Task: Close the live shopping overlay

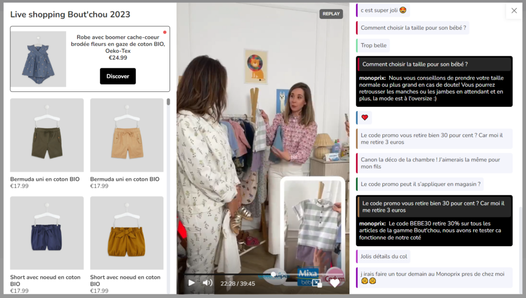Action: coord(514,11)
